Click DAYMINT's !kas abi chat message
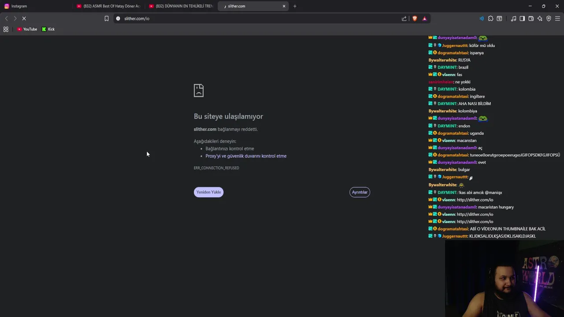The image size is (564, 317). tap(465, 192)
